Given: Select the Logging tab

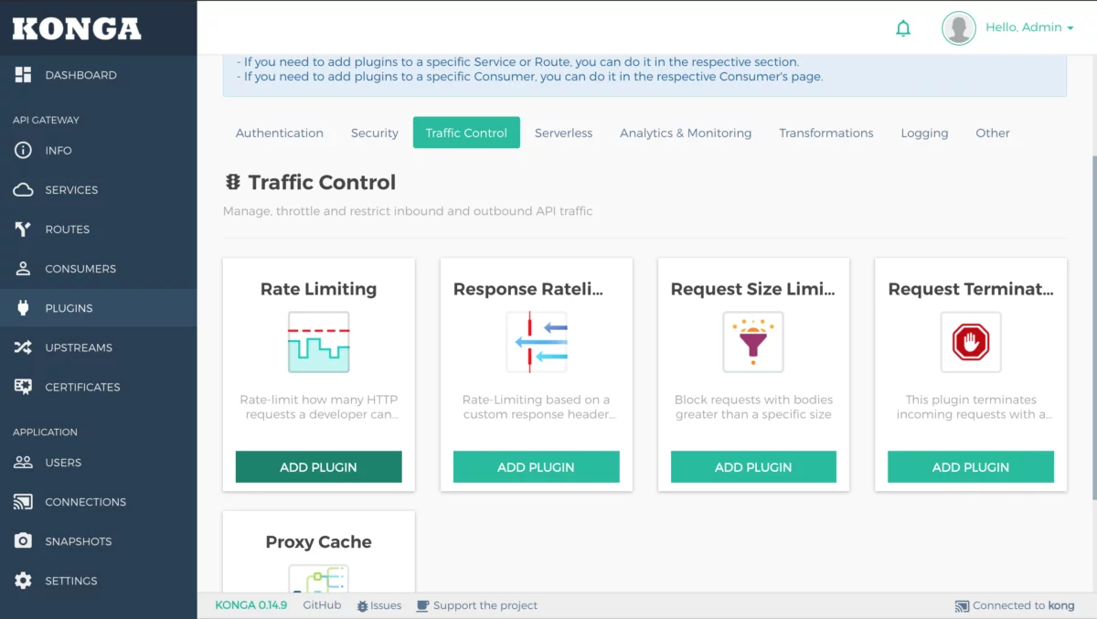Looking at the screenshot, I should (x=924, y=133).
